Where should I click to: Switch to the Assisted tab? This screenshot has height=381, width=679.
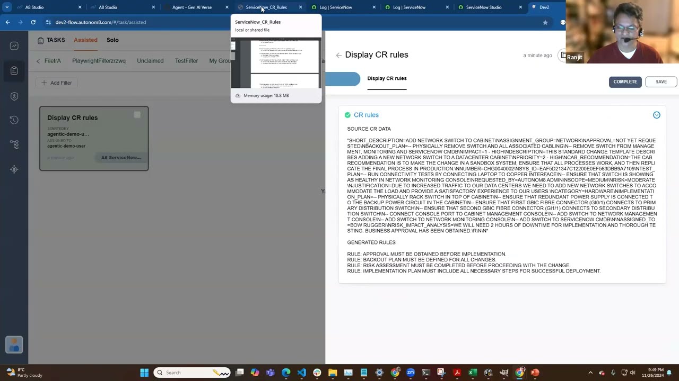click(x=85, y=40)
